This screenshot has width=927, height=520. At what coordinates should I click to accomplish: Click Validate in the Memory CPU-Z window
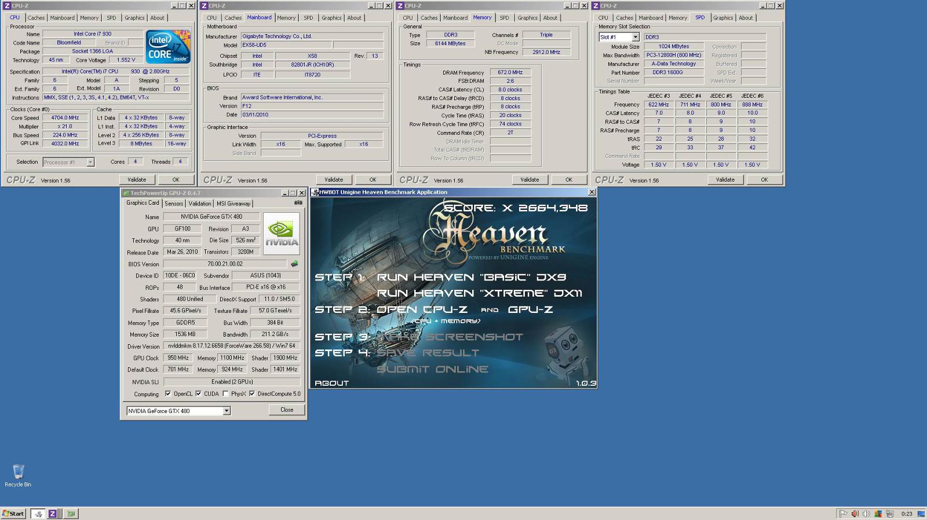click(x=530, y=179)
